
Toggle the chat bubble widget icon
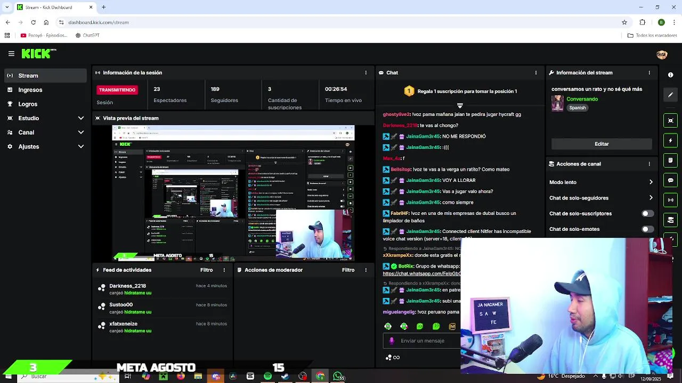671,180
